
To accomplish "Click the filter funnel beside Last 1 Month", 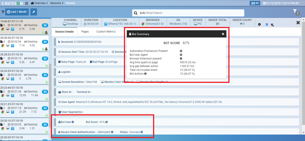I will click(3, 12).
